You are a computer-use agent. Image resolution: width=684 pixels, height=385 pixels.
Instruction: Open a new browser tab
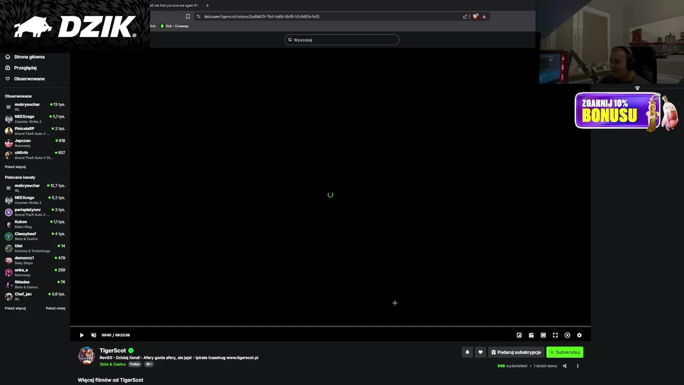207,5
